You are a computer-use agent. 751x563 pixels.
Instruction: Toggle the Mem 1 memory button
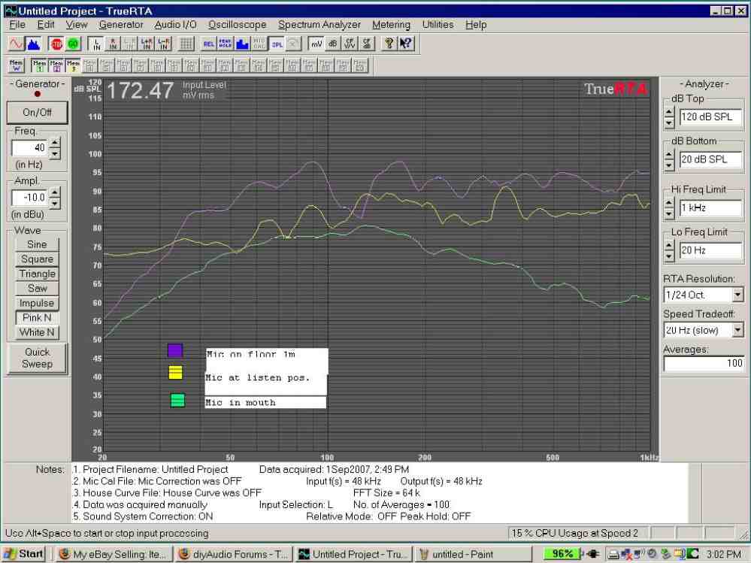[x=39, y=65]
